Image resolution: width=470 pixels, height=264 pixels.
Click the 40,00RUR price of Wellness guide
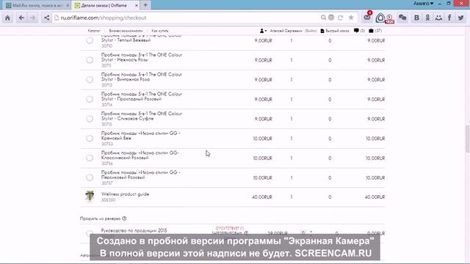pos(262,197)
